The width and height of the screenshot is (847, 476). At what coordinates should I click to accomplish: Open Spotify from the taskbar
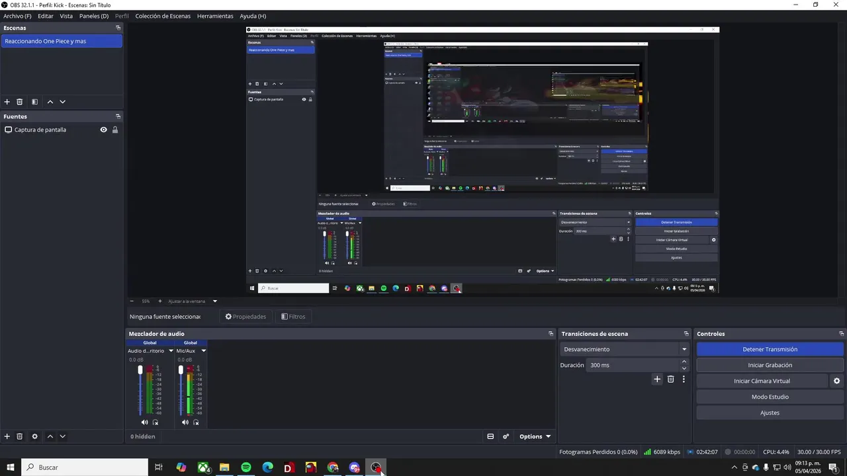point(246,467)
